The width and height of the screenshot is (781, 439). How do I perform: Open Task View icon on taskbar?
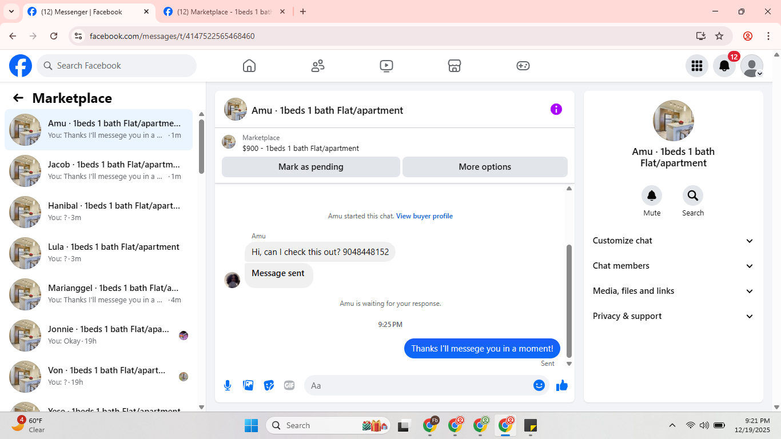click(x=405, y=425)
